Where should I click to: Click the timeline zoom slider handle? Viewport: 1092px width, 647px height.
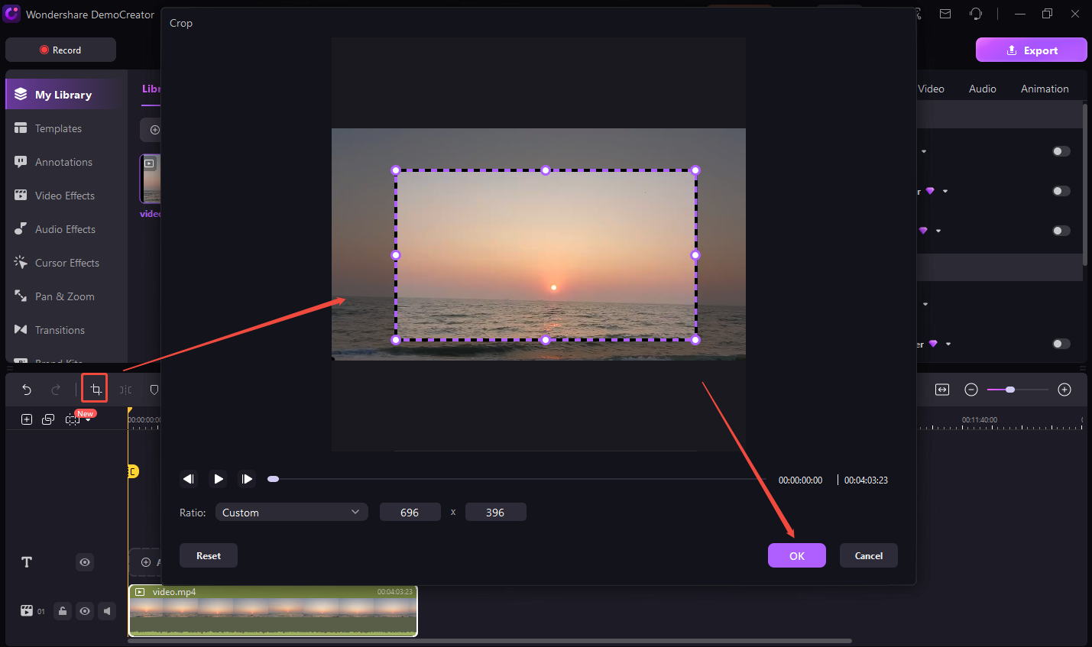coord(1010,390)
